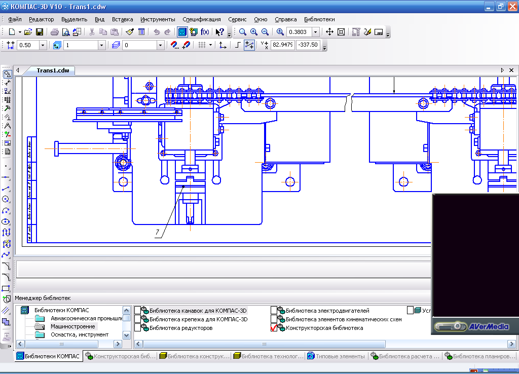
Task: Open the Библиотеки menu
Action: pyautogui.click(x=319, y=19)
